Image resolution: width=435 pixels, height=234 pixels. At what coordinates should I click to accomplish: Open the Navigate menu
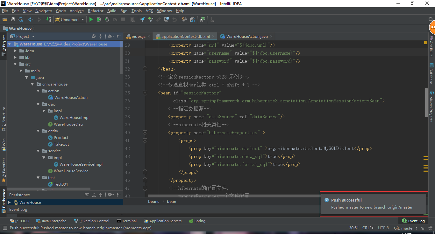(x=44, y=10)
